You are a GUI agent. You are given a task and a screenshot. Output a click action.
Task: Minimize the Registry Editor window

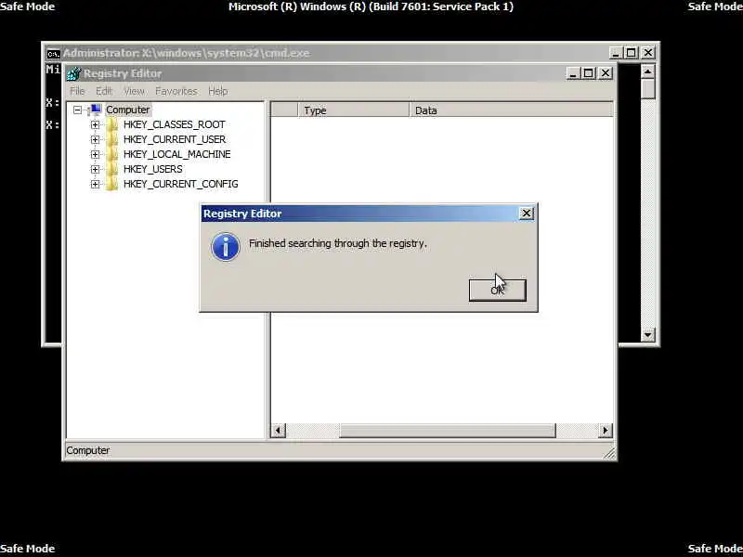click(573, 73)
